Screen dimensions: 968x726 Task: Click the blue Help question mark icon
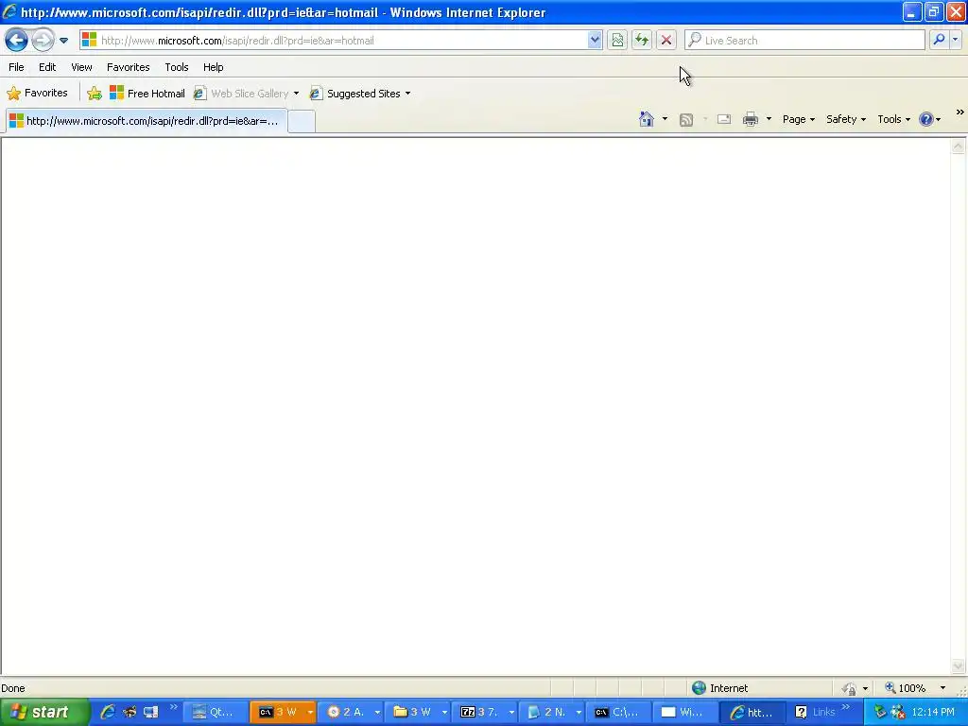pos(926,119)
